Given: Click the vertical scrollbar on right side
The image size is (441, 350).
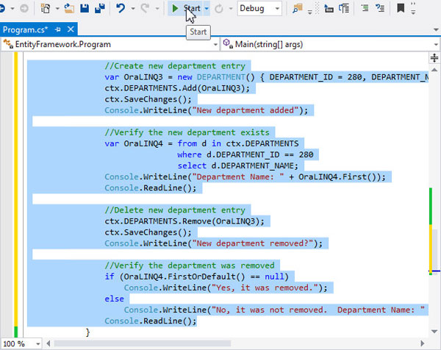Looking at the screenshot, I should tap(435, 250).
